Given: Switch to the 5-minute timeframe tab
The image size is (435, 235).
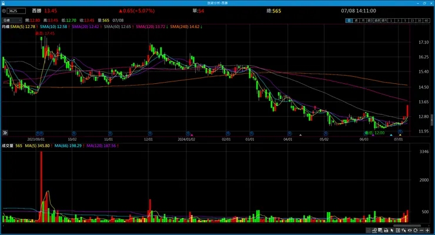Looking at the screenshot, I should pyautogui.click(x=406, y=21).
